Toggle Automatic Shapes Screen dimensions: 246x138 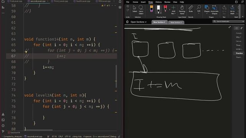tap(214, 10)
